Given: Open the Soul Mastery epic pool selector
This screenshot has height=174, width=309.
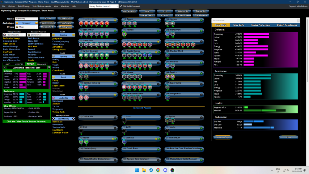Looking at the screenshot, I should coord(63,119).
